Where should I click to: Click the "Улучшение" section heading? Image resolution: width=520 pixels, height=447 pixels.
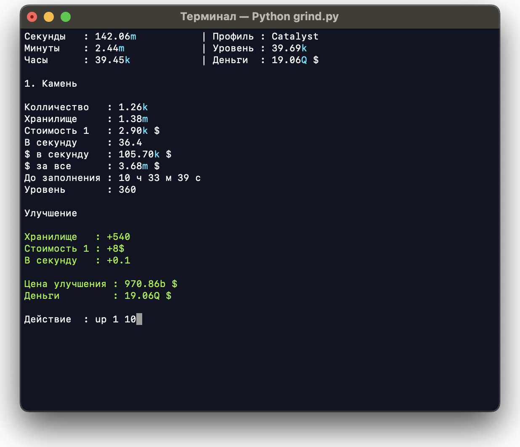pyautogui.click(x=50, y=213)
